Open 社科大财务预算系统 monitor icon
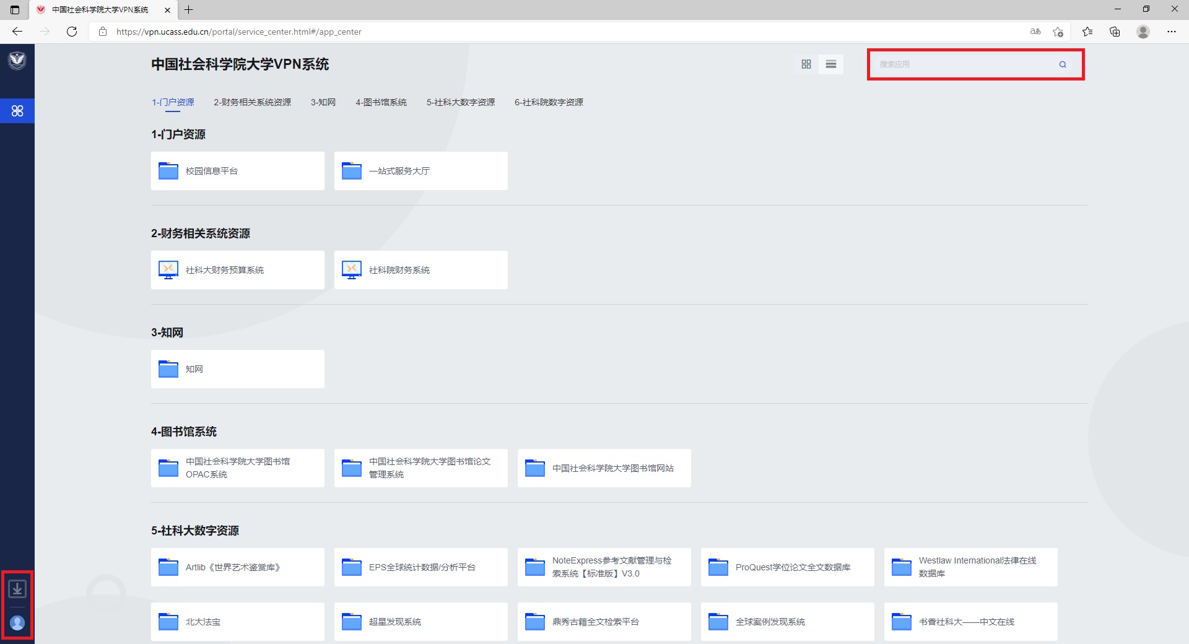 point(168,270)
